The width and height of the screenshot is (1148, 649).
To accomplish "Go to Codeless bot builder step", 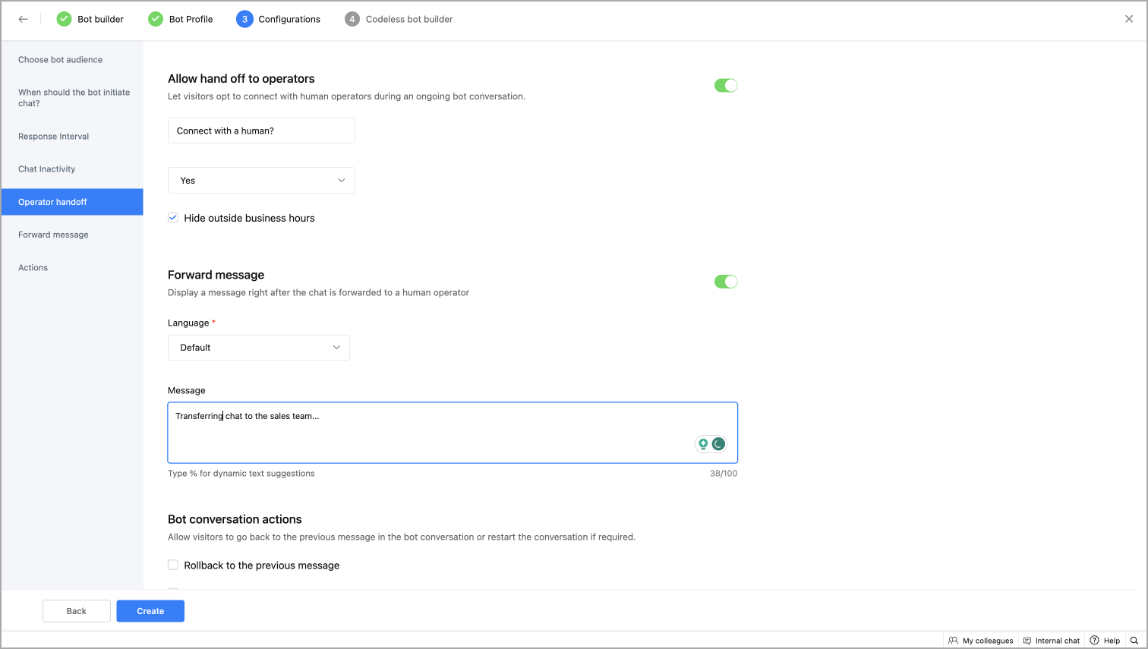I will click(x=408, y=19).
